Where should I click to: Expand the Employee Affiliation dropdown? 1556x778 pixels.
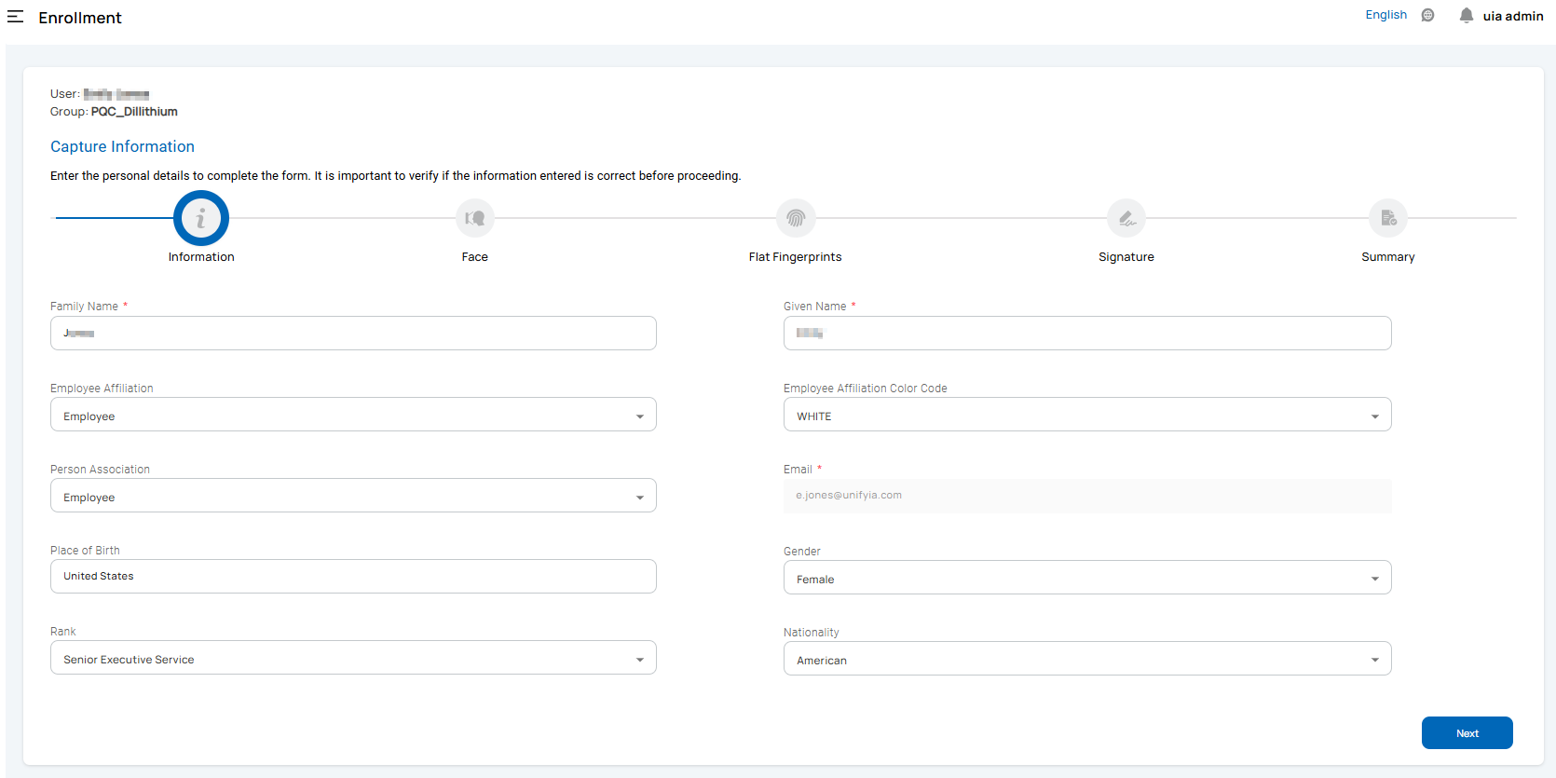tap(353, 416)
